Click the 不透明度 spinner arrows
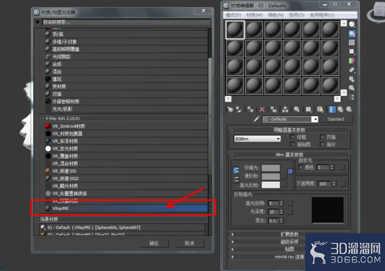 pos(334,184)
